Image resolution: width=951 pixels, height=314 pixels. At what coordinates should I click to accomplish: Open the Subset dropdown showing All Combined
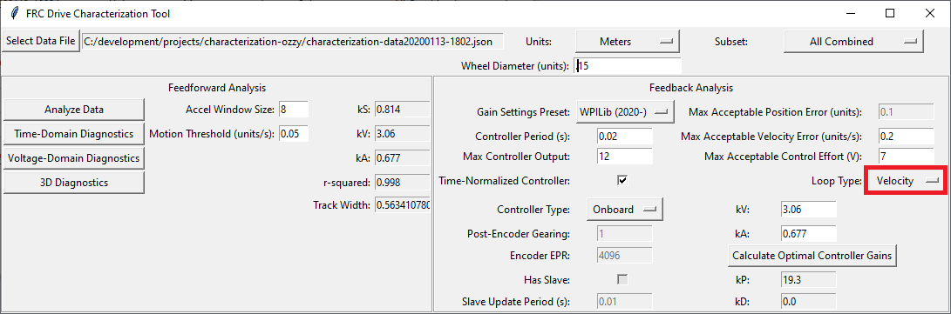click(853, 42)
